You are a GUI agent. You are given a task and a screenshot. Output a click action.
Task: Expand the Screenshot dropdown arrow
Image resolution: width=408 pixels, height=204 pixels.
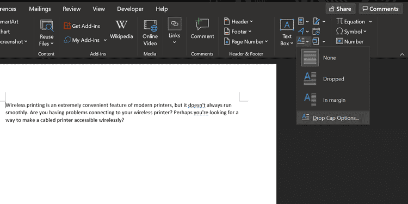[26, 42]
